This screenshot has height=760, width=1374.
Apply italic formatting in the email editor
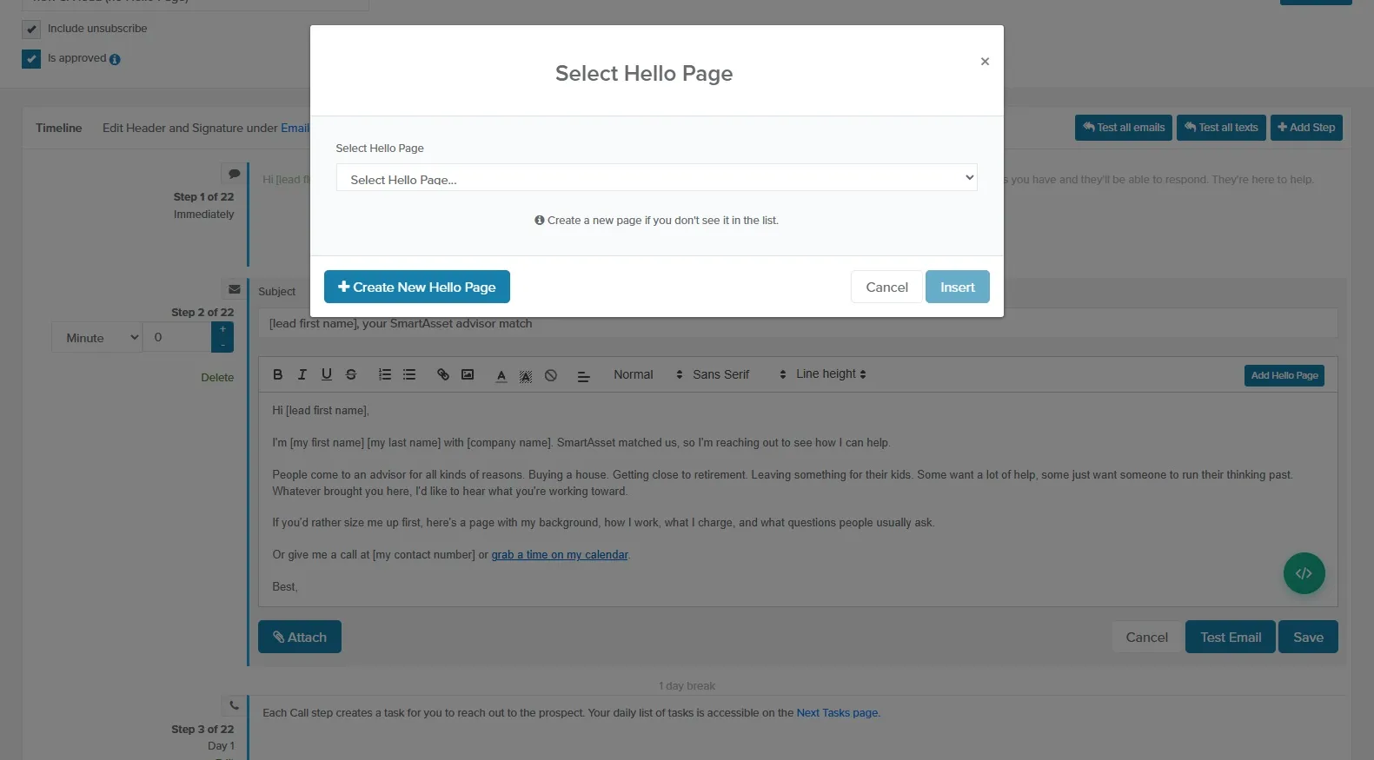(x=302, y=374)
